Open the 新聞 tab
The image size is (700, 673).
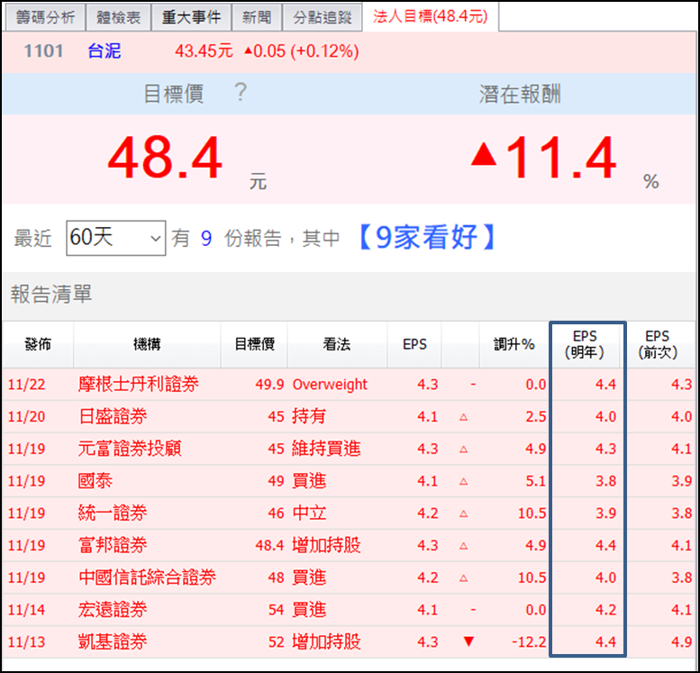click(x=257, y=17)
